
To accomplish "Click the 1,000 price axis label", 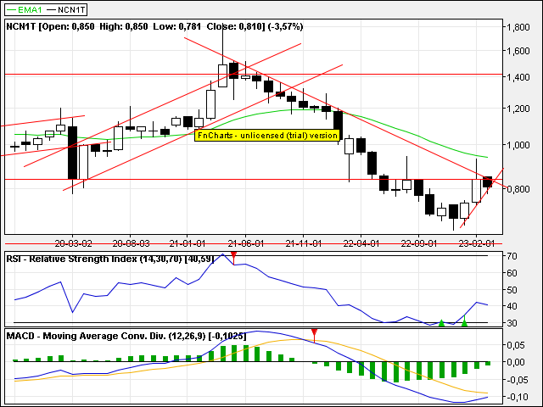I will point(518,145).
